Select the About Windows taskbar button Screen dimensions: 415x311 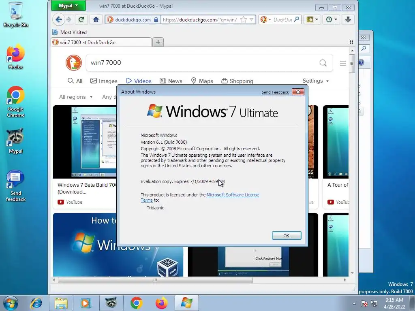[186, 303]
